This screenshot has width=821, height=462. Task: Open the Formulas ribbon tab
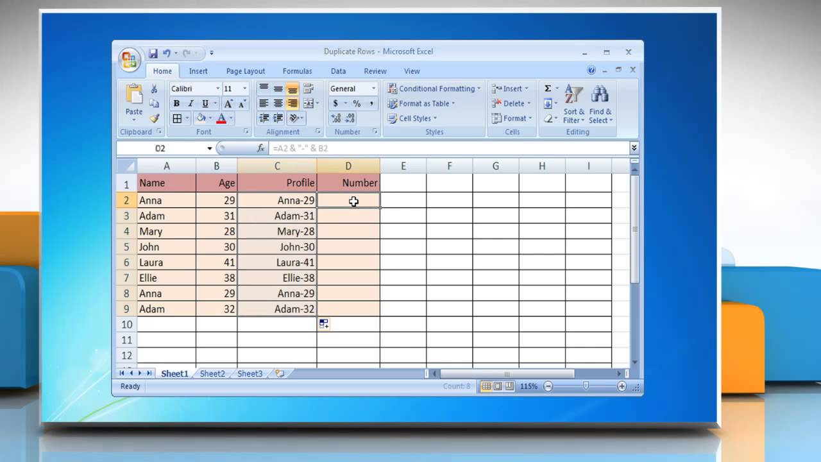[x=297, y=71]
